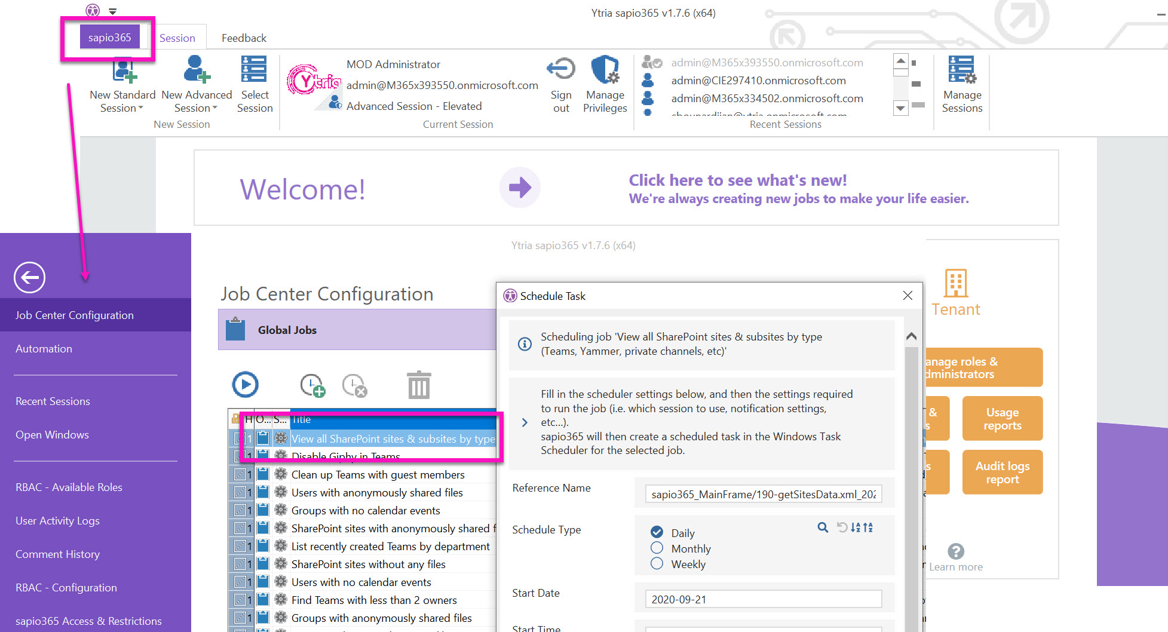The width and height of the screenshot is (1168, 632).
Task: Expand New Advanced Session dropdown arrow
Action: click(x=215, y=108)
